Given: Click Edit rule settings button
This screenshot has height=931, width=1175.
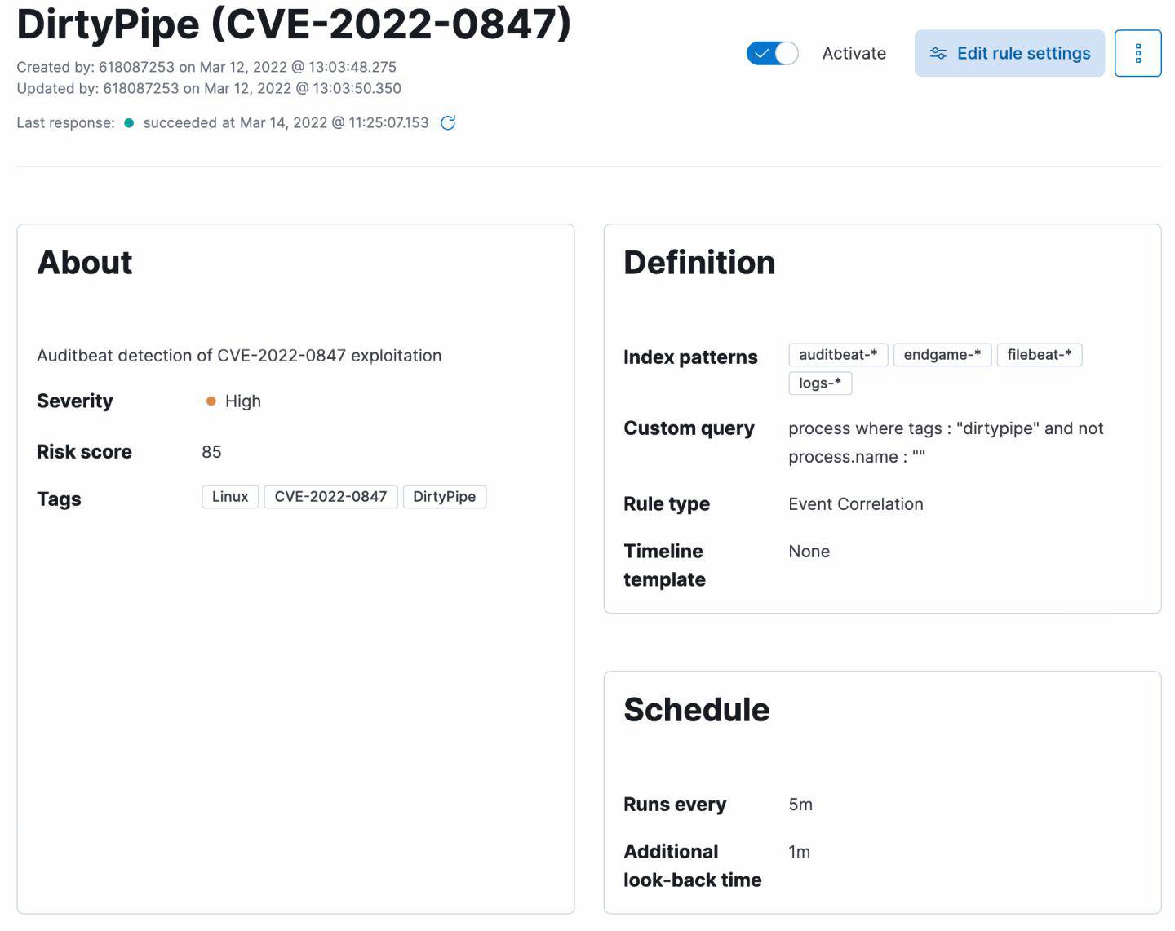Looking at the screenshot, I should [x=1009, y=54].
